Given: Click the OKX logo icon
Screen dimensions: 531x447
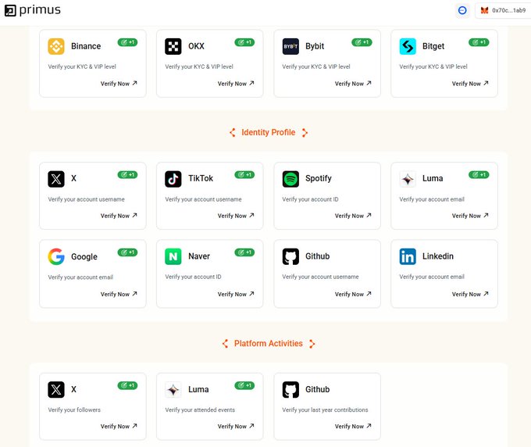Looking at the screenshot, I should click(173, 46).
